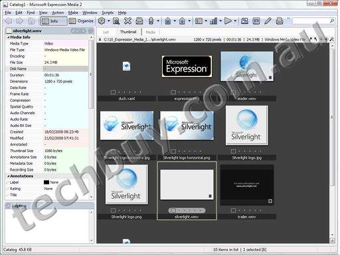Click the printer toolbar icon
The image size is (340, 255).
[x=280, y=21]
